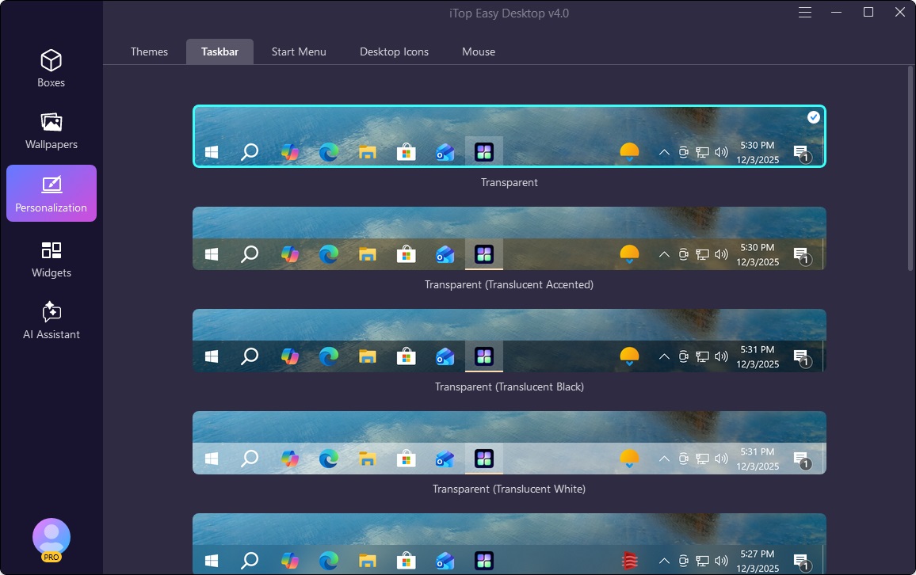The width and height of the screenshot is (916, 575).
Task: Open the Boxes section in the sidebar
Action: click(x=51, y=68)
